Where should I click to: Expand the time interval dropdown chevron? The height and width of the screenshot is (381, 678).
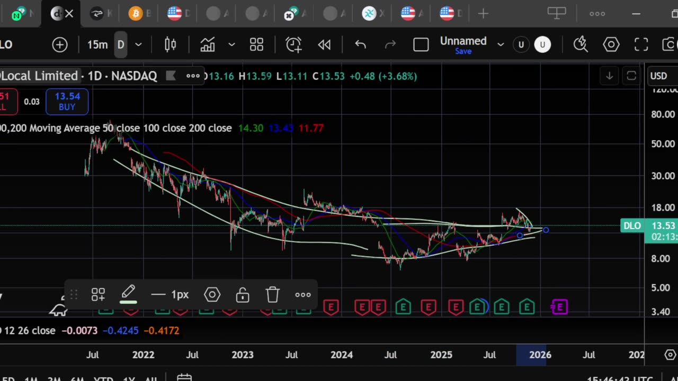pyautogui.click(x=138, y=45)
